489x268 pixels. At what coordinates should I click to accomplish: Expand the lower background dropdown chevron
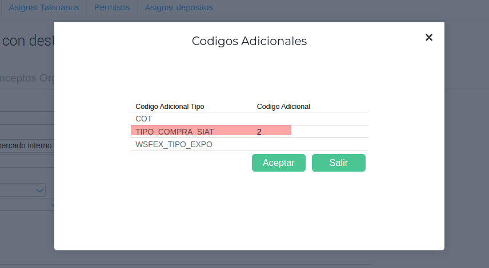tap(52, 204)
